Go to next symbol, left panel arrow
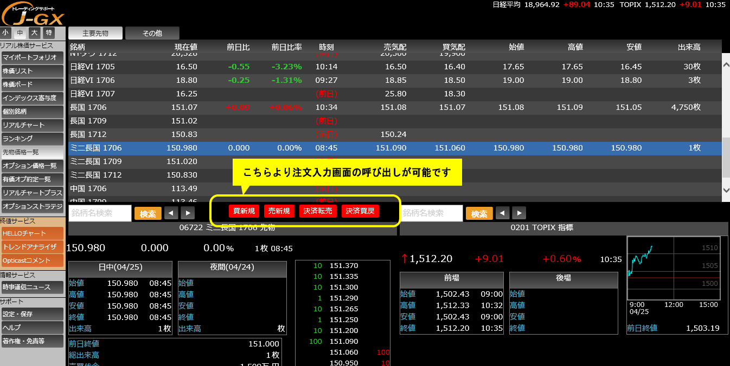730x366 pixels. pos(188,214)
